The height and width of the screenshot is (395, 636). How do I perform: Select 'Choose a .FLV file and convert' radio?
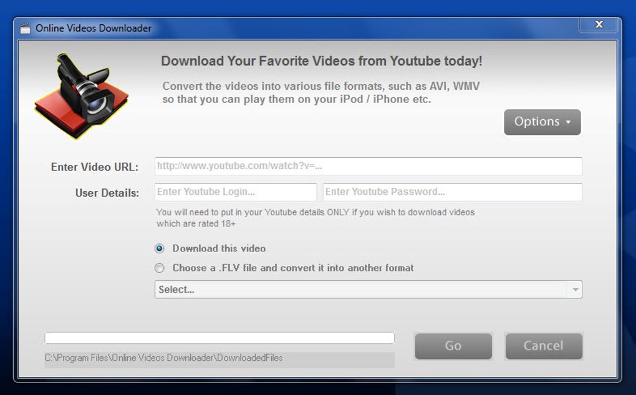pos(160,268)
